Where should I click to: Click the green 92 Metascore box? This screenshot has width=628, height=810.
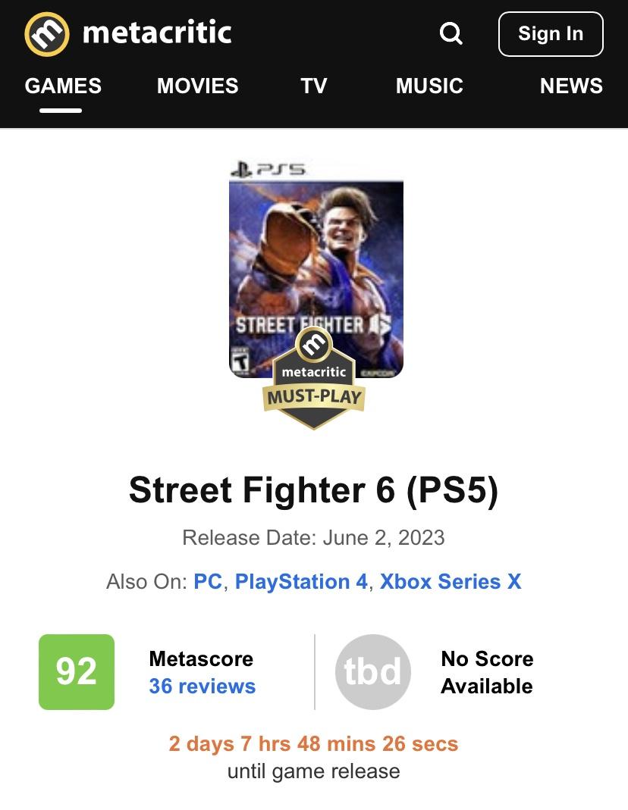pos(77,671)
